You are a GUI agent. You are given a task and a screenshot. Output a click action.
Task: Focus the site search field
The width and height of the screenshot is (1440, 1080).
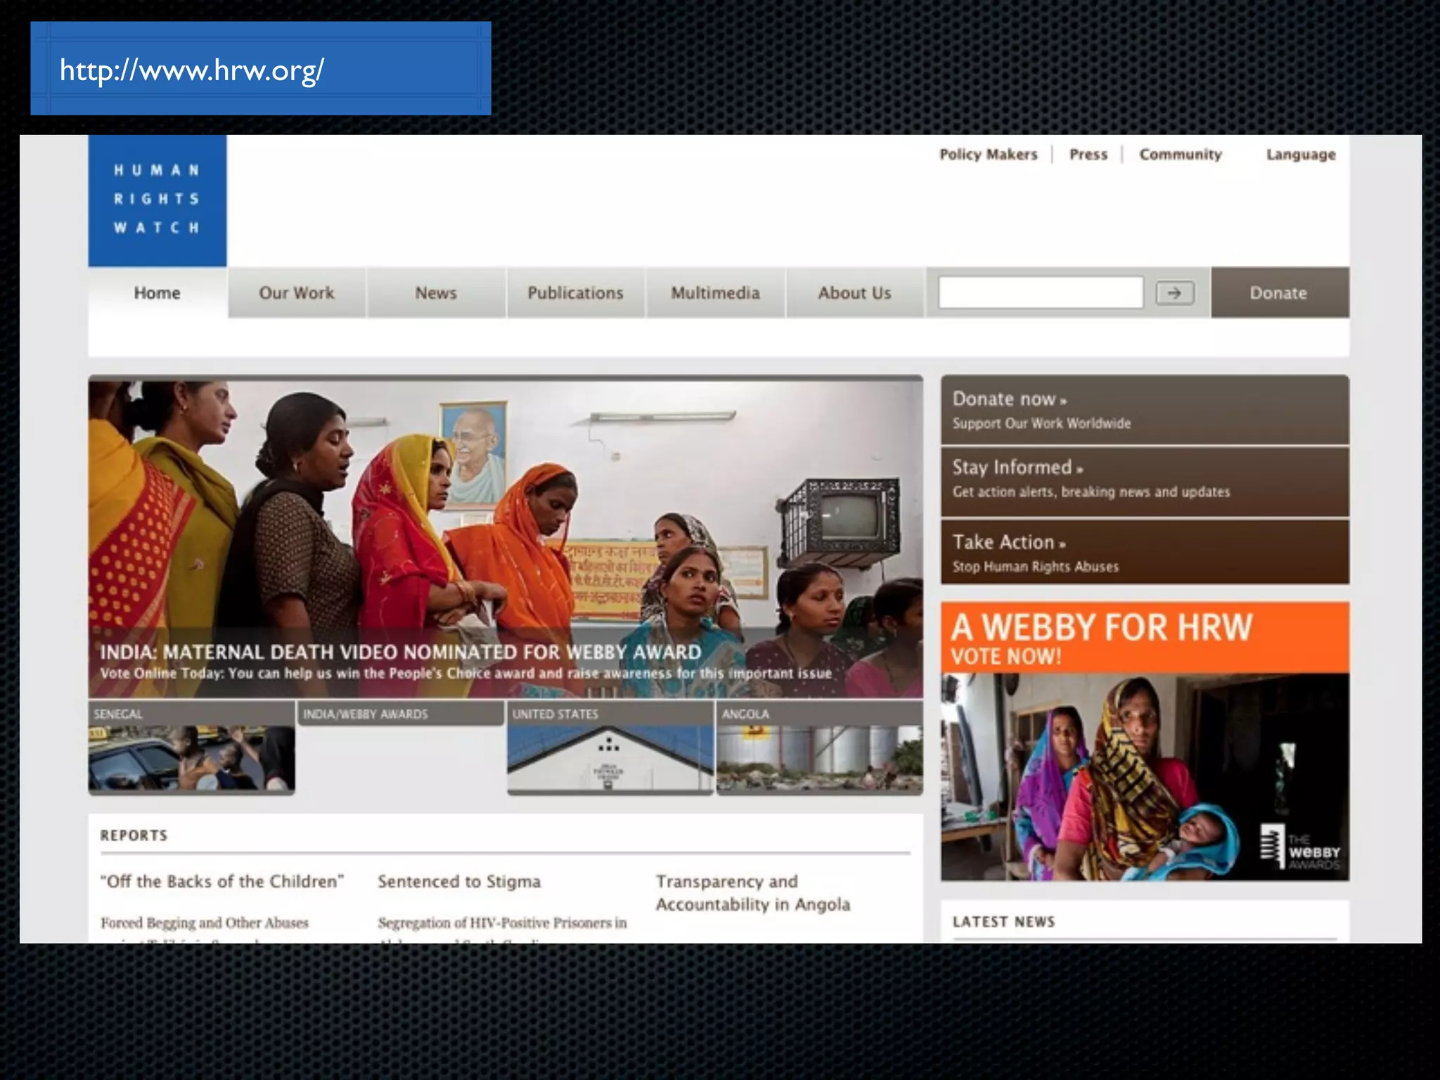tap(1041, 292)
